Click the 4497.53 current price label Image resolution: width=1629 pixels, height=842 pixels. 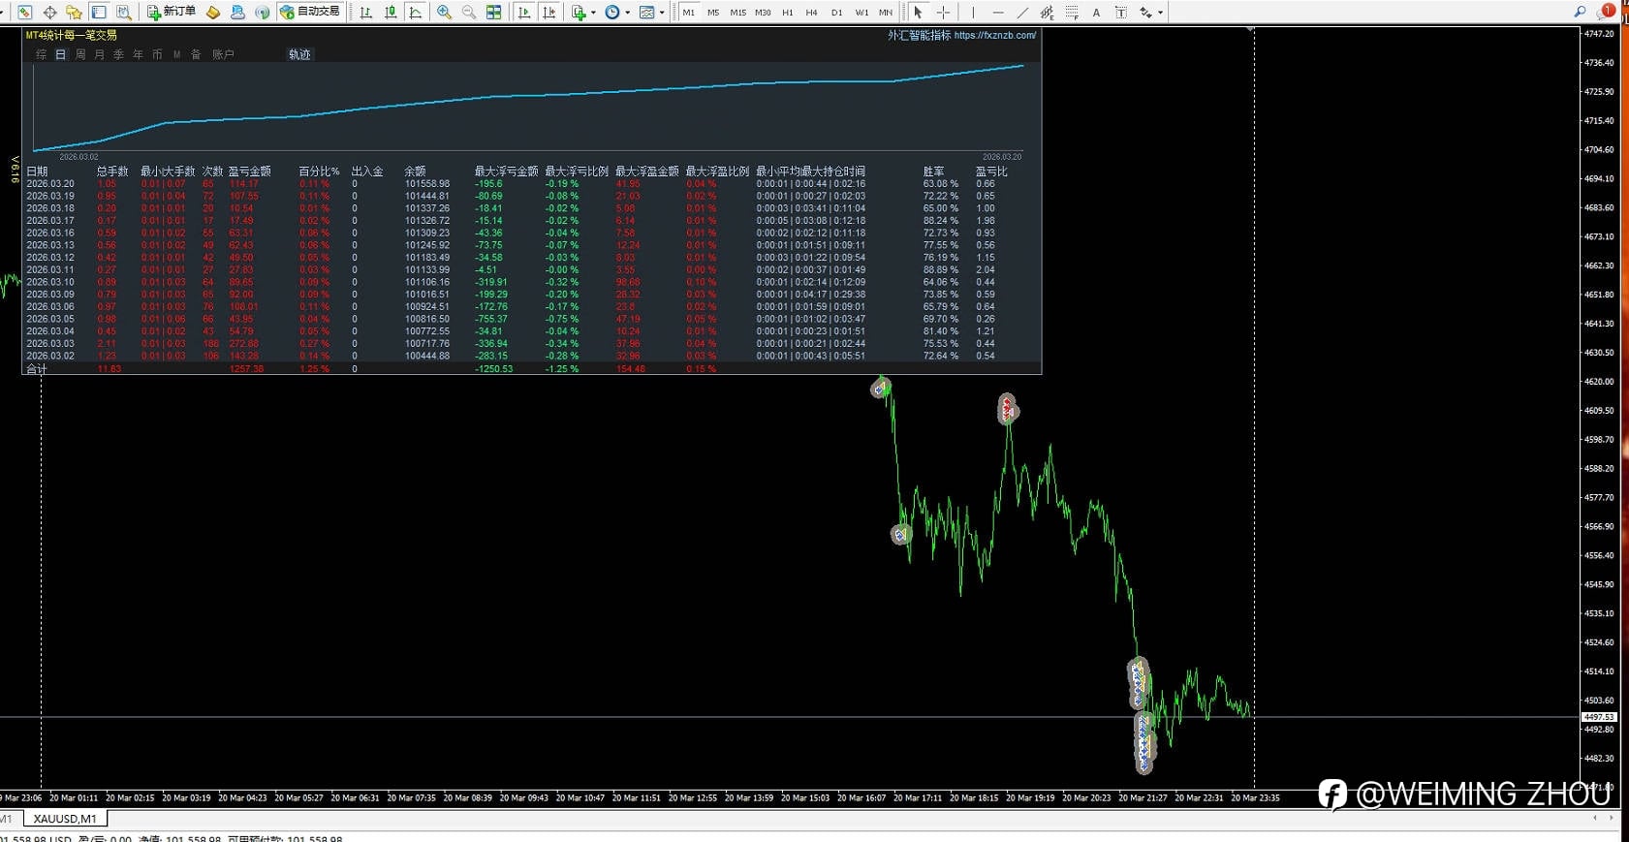(x=1598, y=717)
